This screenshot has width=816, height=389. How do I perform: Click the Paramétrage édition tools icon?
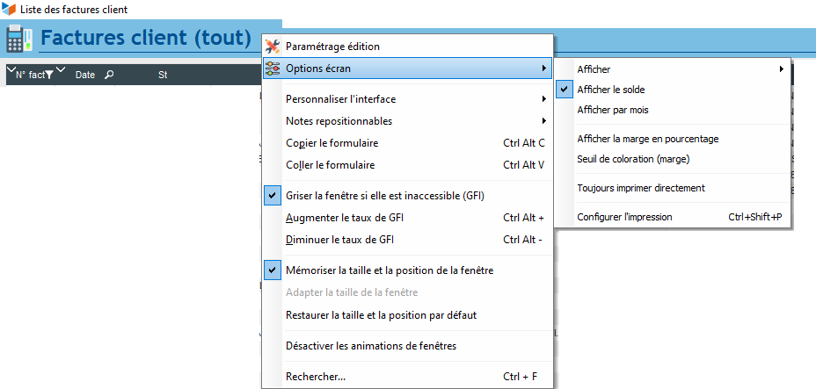273,47
